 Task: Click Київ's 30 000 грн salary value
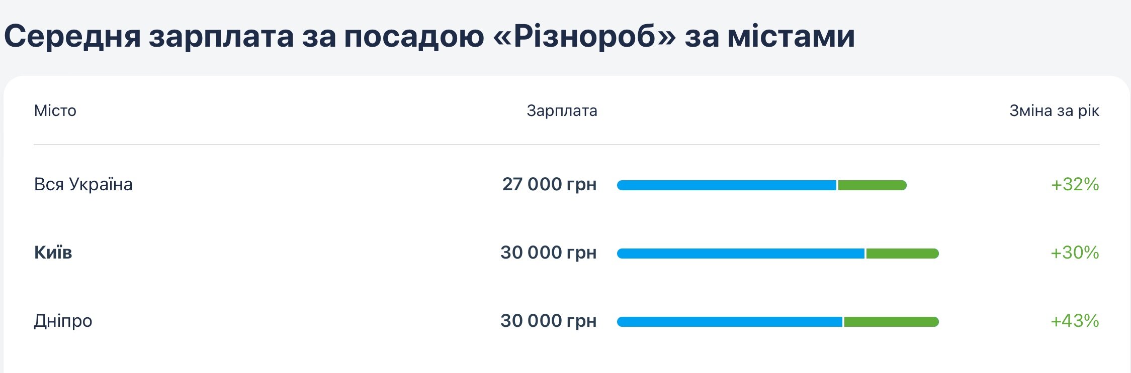tap(548, 252)
